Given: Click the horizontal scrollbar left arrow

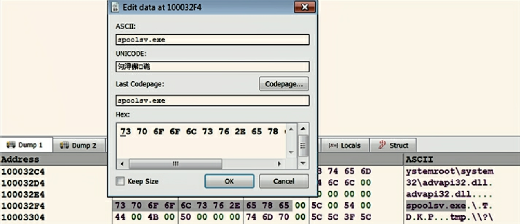Looking at the screenshot, I should coord(121,164).
